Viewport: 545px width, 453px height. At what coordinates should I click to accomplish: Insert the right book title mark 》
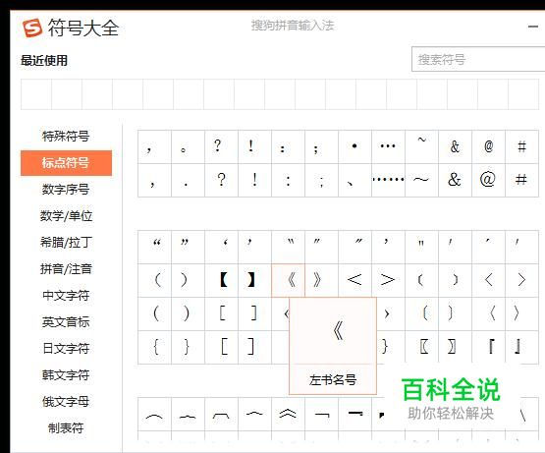click(321, 280)
